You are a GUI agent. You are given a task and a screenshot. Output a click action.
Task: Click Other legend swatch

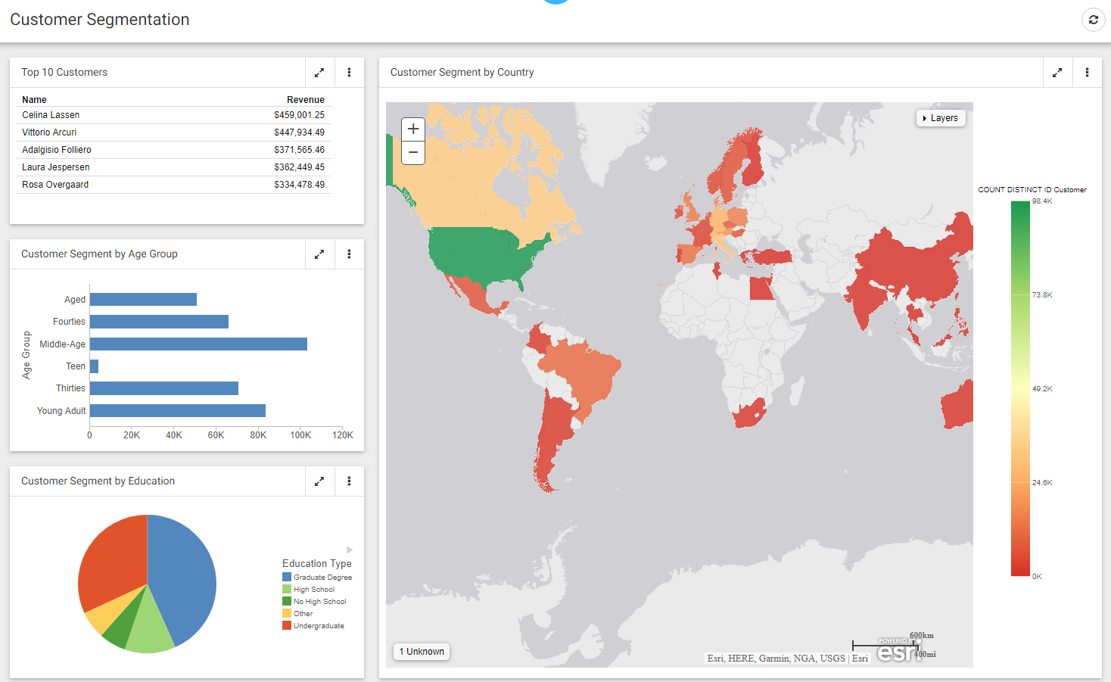click(287, 613)
